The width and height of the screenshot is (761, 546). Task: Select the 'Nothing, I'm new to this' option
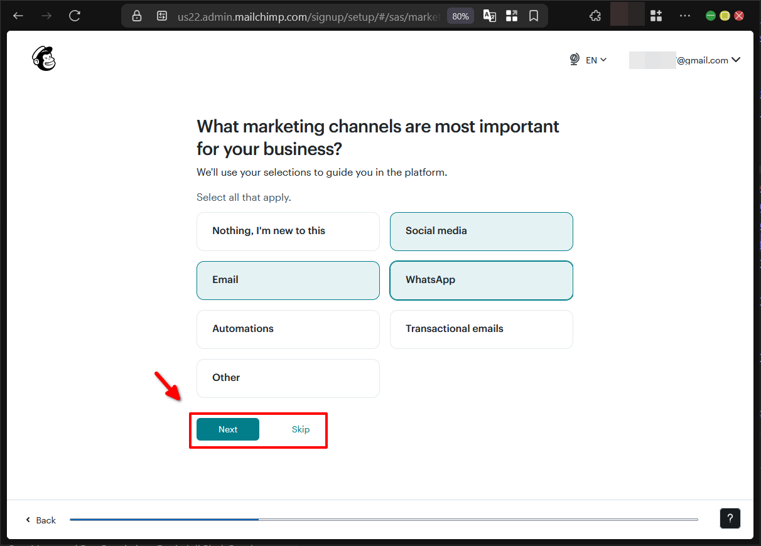[288, 231]
